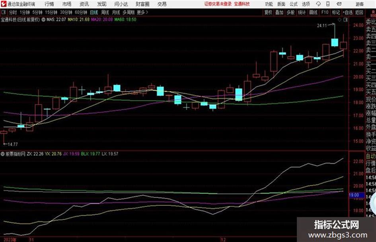Switch to 周线 weekly tab
Screen dimensions: 376x242
[x=105, y=12]
